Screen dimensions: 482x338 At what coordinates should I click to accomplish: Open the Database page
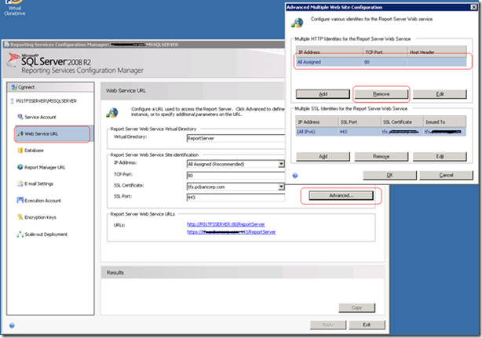coord(34,151)
